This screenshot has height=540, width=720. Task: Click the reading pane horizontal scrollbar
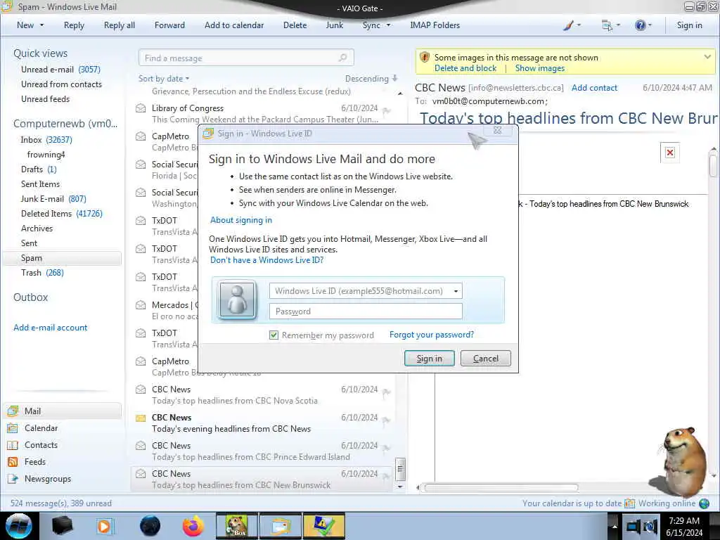pyautogui.click(x=501, y=488)
